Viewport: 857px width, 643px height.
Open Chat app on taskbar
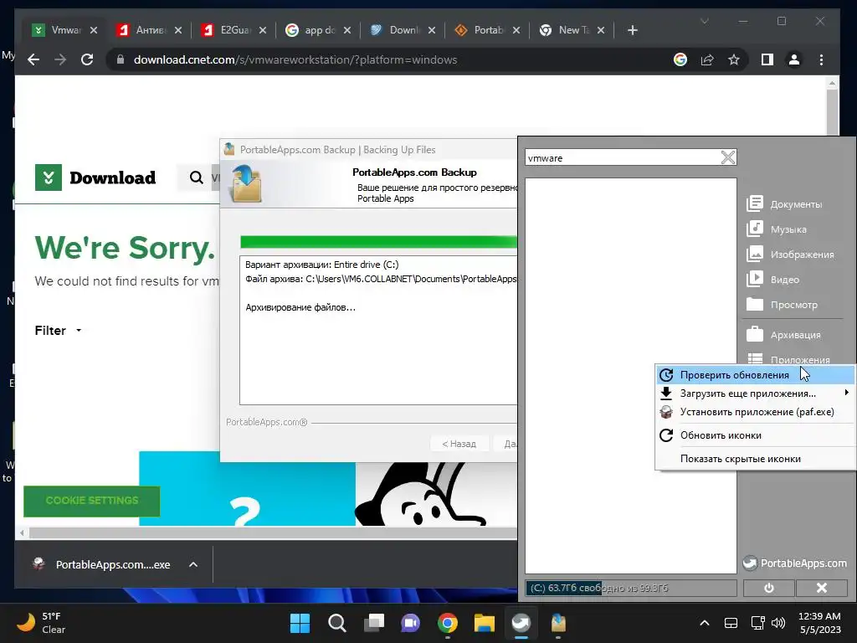tap(410, 623)
